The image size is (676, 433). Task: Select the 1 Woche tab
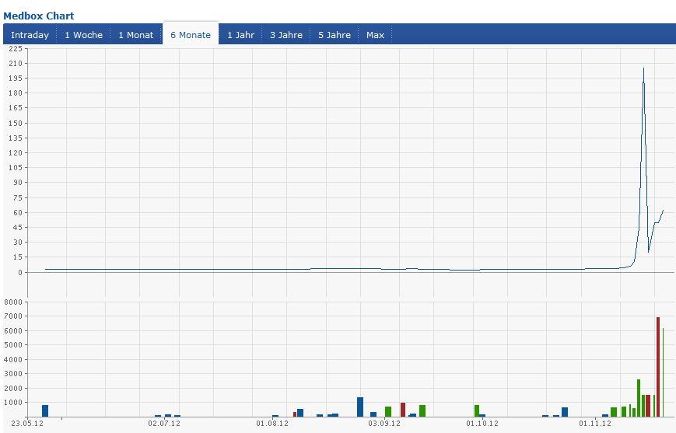[x=84, y=35]
